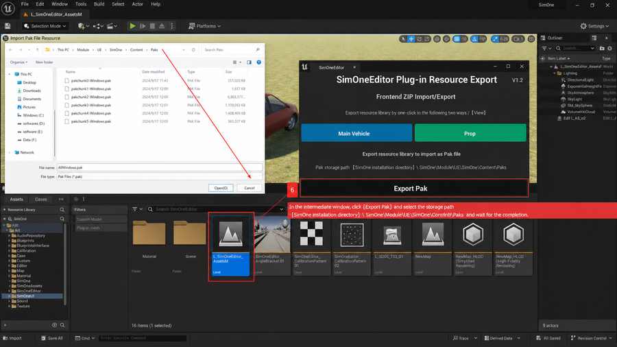The image size is (617, 347).
Task: Open the File menu
Action: coord(25,4)
